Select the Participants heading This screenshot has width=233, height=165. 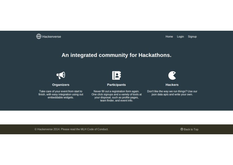[x=117, y=85]
